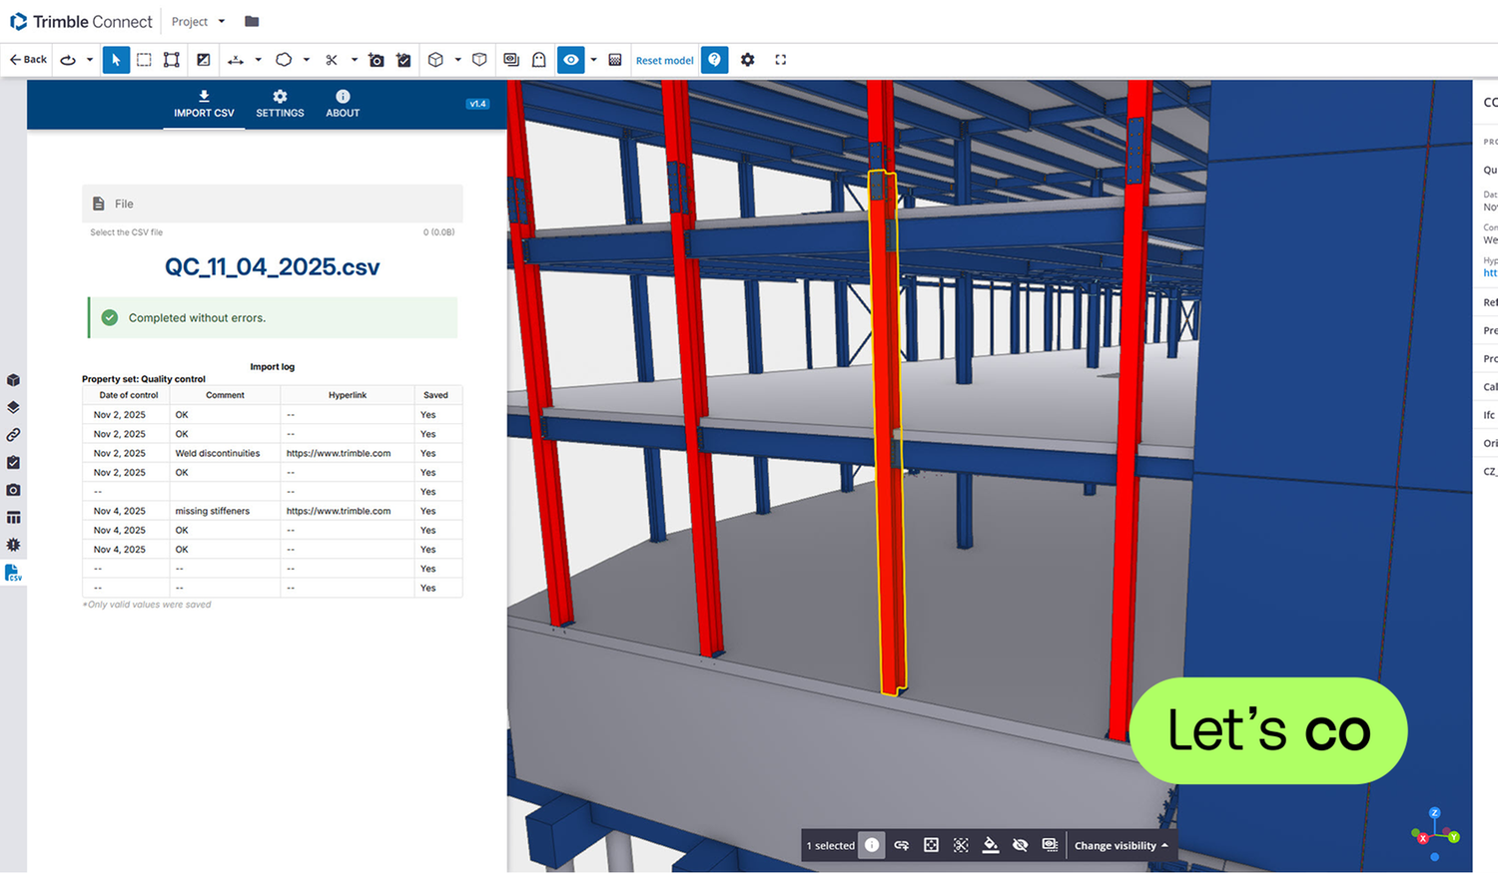The image size is (1498, 874).
Task: Open the CSV import extension in sidebar
Action: [13, 573]
